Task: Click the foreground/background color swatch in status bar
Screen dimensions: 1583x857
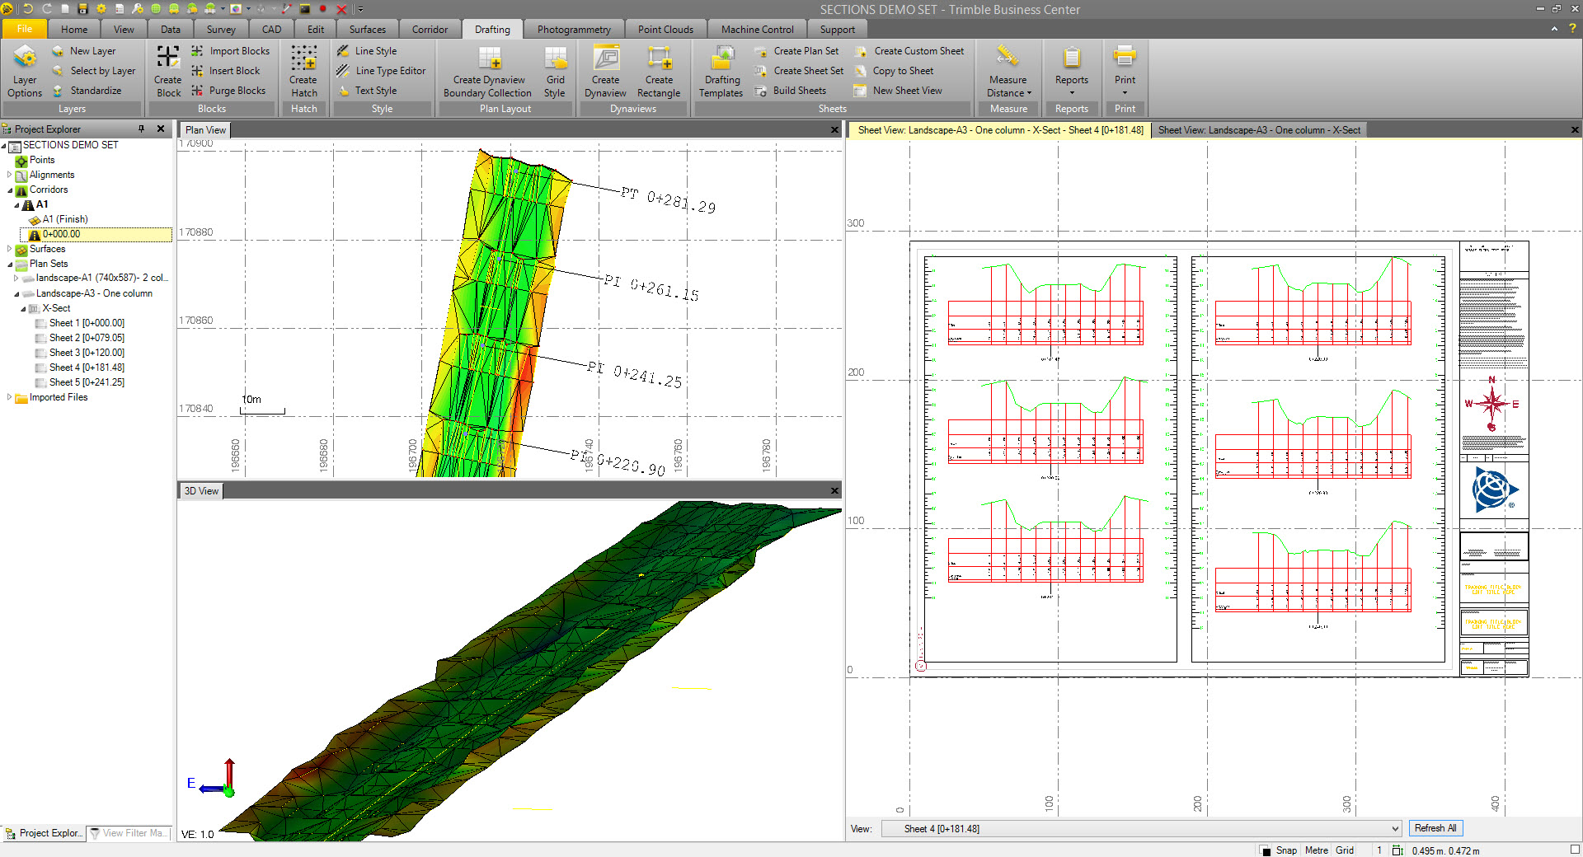Action: [x=1266, y=850]
